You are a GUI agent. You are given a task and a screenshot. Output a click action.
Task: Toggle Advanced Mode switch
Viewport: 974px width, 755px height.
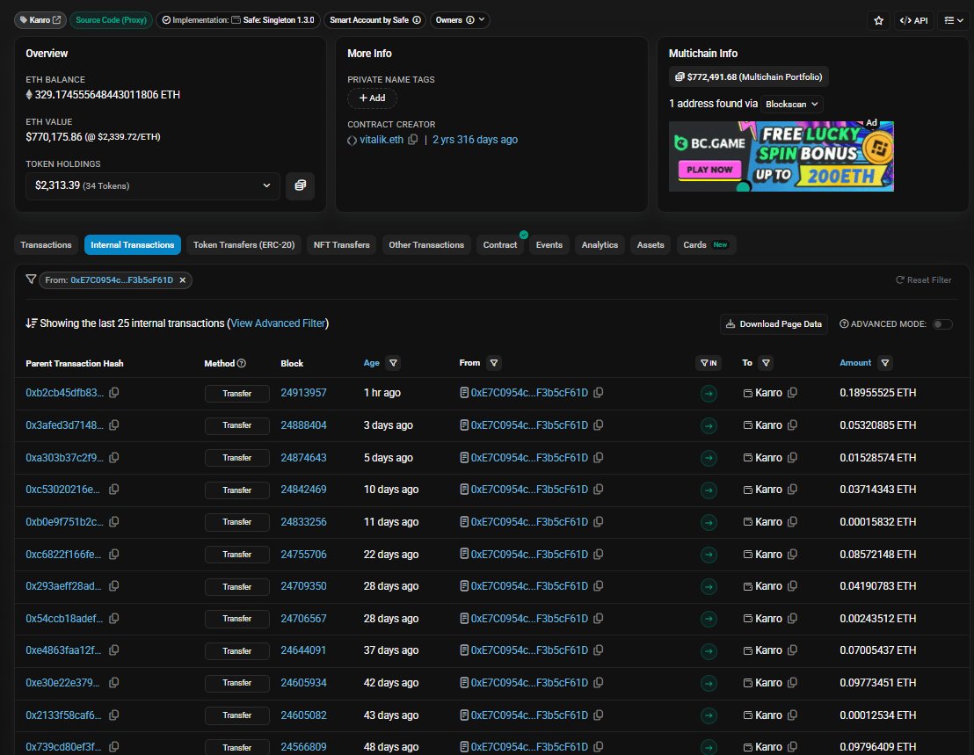941,324
